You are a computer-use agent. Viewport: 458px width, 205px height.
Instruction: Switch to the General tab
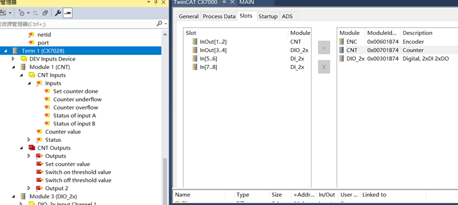189,17
